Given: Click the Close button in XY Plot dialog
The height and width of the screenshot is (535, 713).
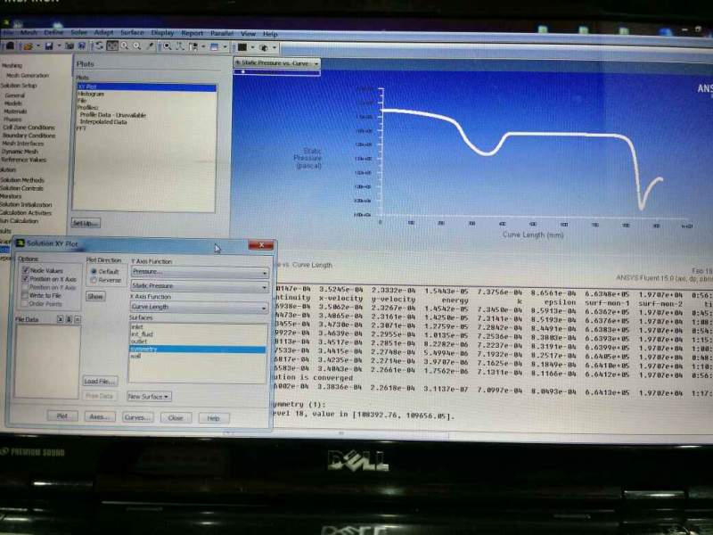Looking at the screenshot, I should coord(175,417).
